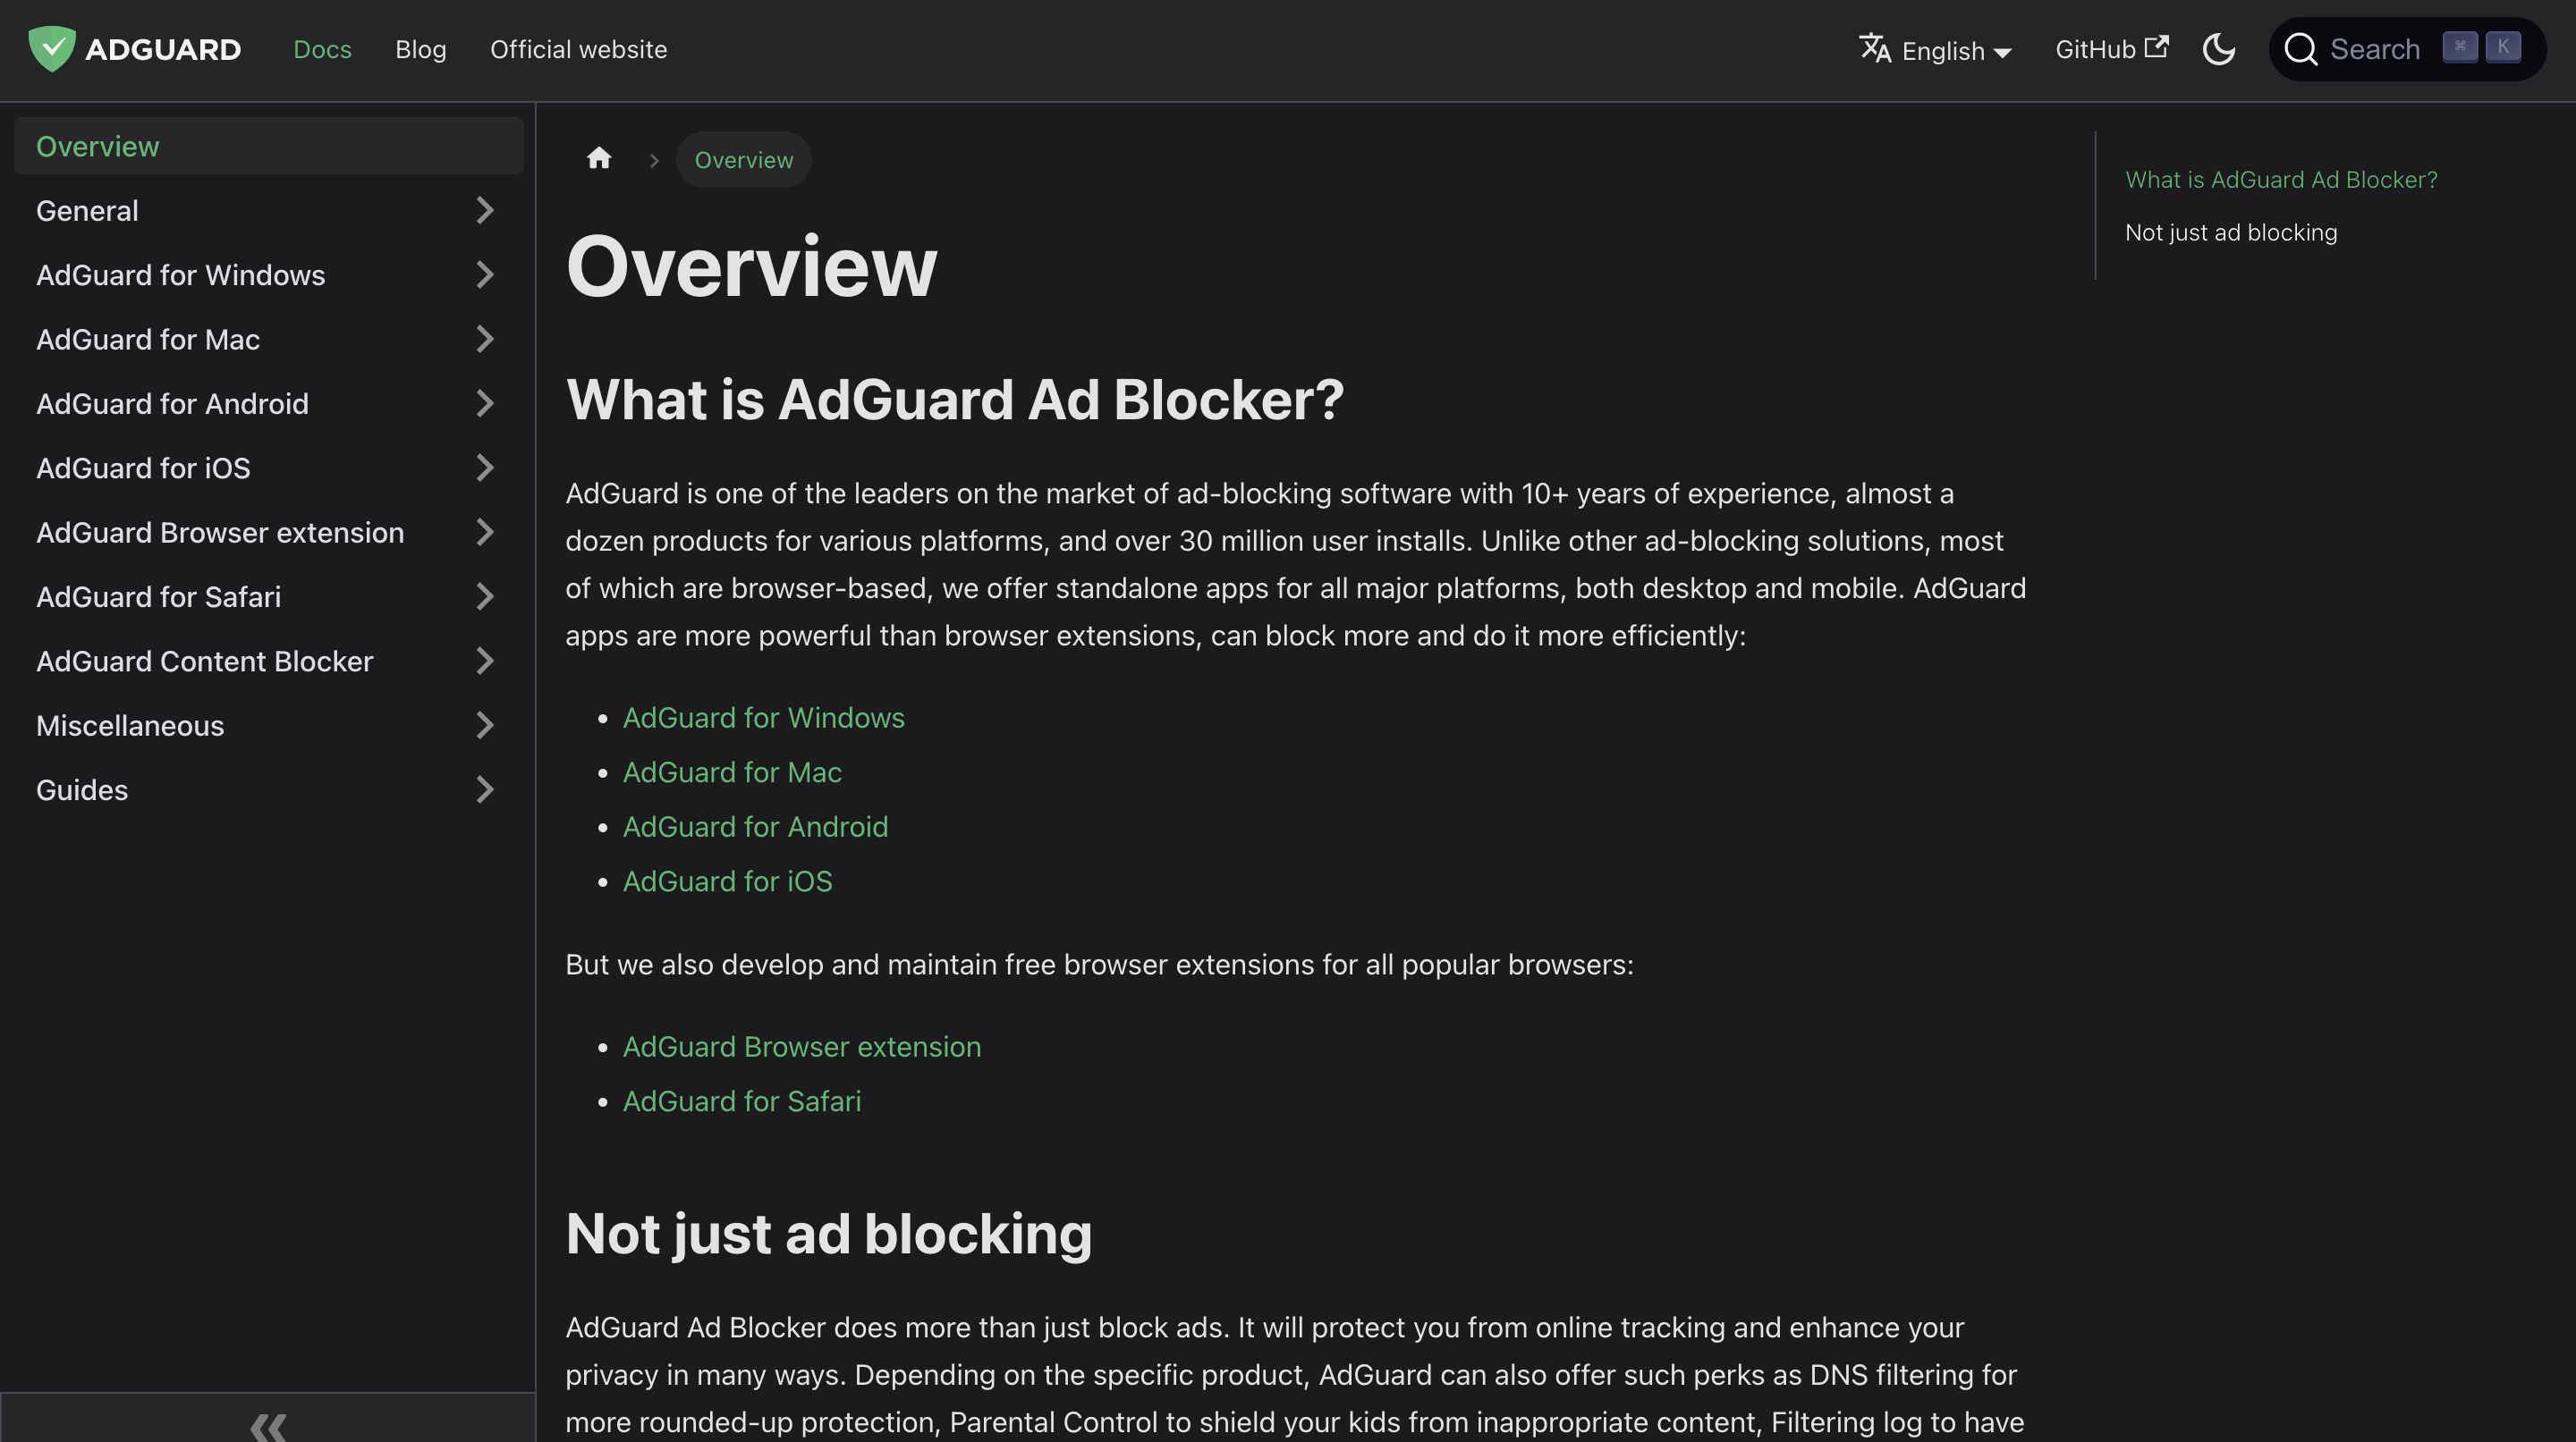Click the Overview breadcrumb pill
Screen dimensions: 2576x1442
pos(743,160)
